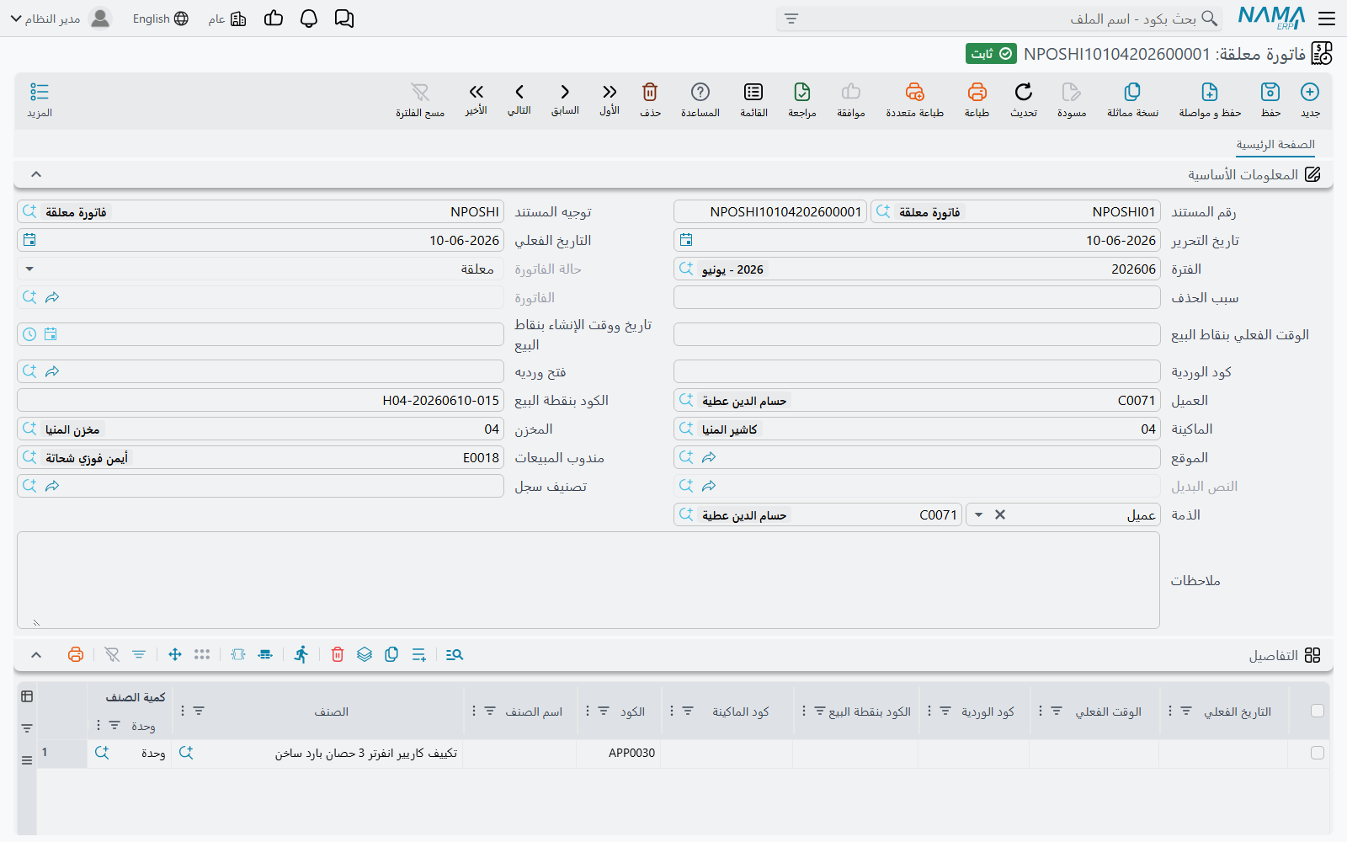Open calendar for تاريخ التحرير field
Viewport: 1347px width, 842px height.
[x=686, y=240]
